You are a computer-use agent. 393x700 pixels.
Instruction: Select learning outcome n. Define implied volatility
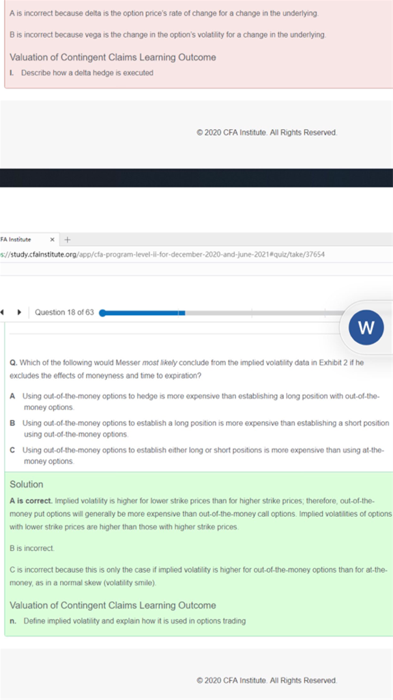(128, 621)
